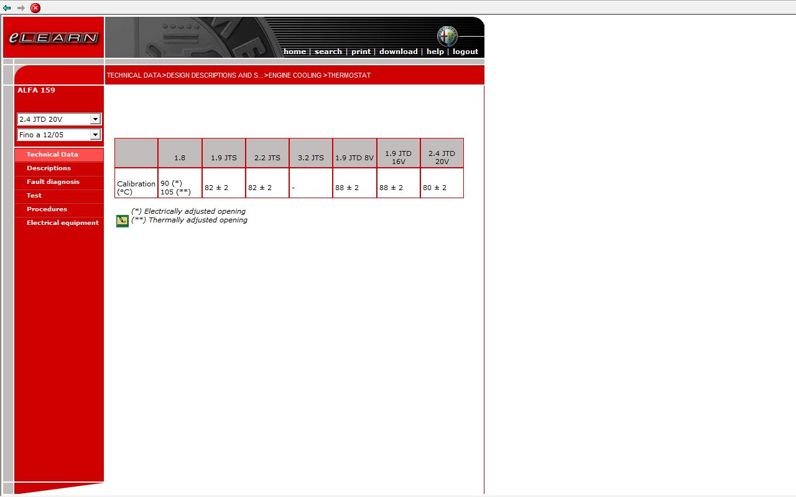The width and height of the screenshot is (796, 497).
Task: Click the forward arrow navigation icon
Action: click(21, 8)
